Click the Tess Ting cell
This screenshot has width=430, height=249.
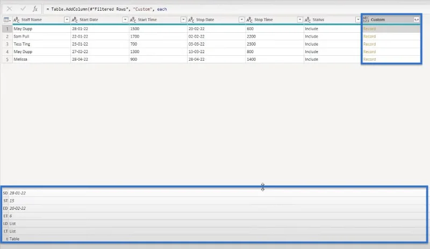point(42,44)
